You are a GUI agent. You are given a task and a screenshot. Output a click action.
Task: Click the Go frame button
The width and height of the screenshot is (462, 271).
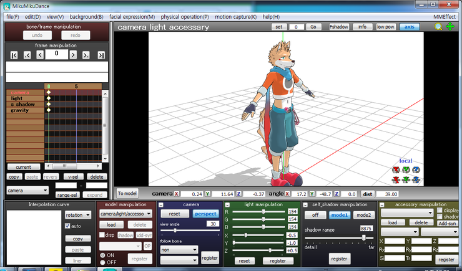pos(313,27)
